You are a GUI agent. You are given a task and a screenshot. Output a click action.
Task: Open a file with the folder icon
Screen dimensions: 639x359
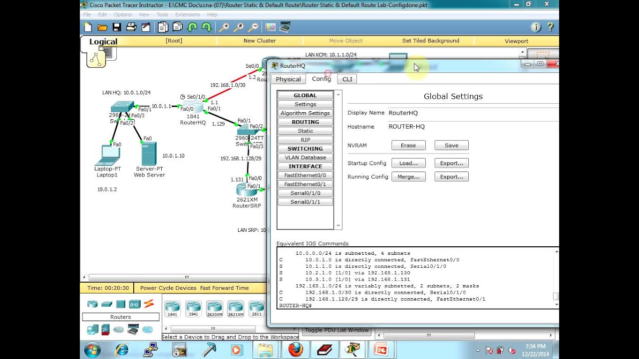tap(102, 27)
